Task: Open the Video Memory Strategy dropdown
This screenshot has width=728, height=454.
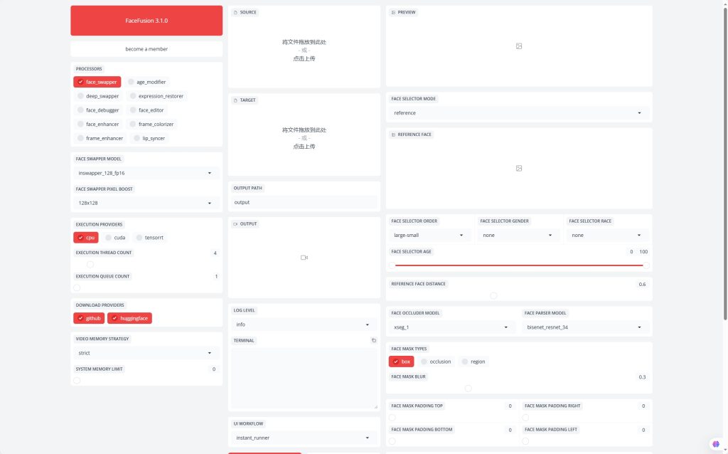Action: coord(146,353)
